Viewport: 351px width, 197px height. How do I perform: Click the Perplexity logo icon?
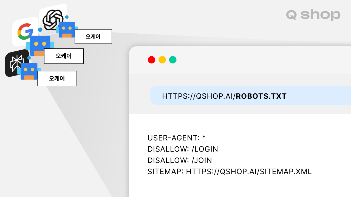coord(17,63)
